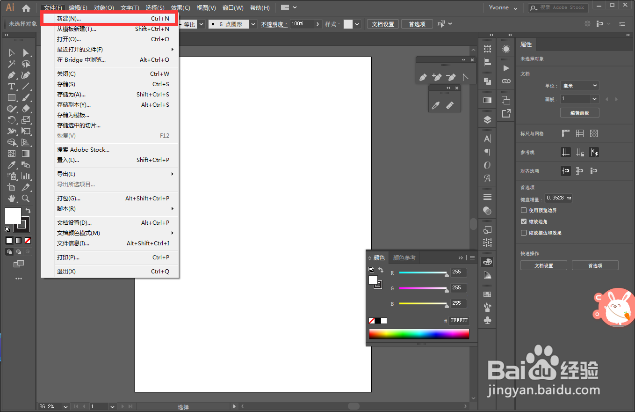Switch to 颜色参考 tab
The image size is (635, 412).
point(404,257)
